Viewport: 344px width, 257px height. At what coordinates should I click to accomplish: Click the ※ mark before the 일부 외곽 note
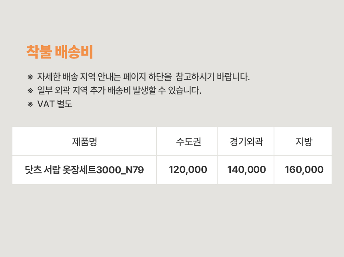coord(30,90)
